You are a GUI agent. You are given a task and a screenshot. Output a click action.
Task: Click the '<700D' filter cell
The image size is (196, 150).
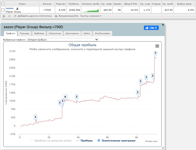tap(47, 10)
